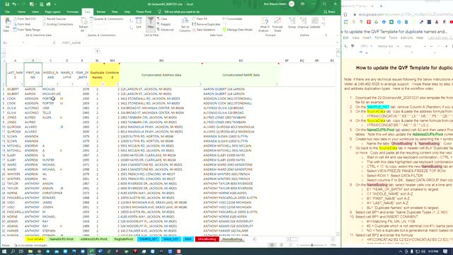Open Existing Connections
The width and height of the screenshot is (453, 255).
point(58,24)
